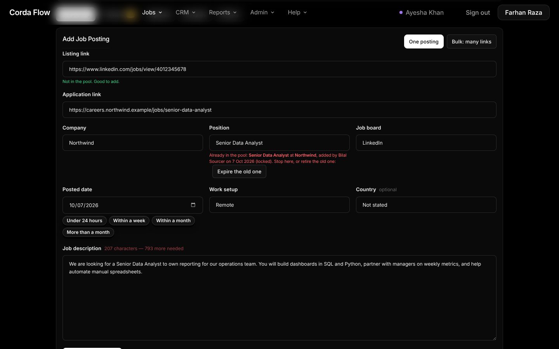Switch to Bulk: many links mode

pos(471,41)
